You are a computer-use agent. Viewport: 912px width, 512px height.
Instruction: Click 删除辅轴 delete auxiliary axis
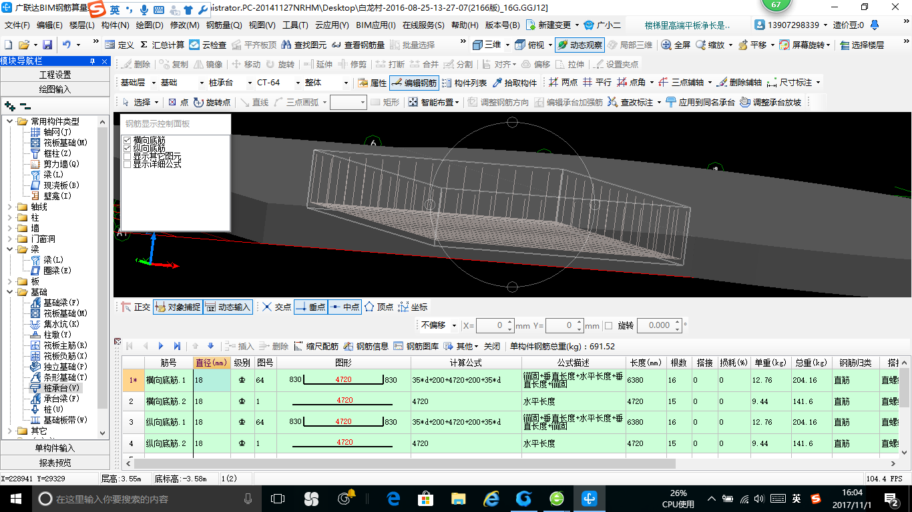[739, 83]
